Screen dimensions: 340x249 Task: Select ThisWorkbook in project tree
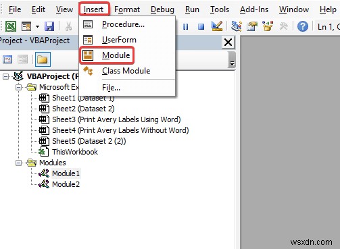75,152
